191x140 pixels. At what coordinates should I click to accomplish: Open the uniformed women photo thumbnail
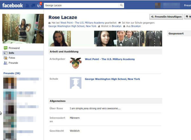[128, 39]
